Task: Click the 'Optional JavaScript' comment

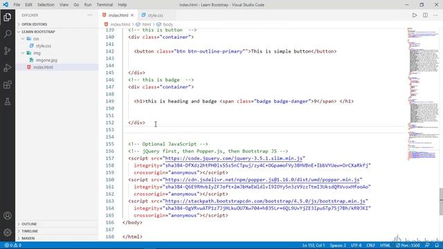Action: coord(168,144)
